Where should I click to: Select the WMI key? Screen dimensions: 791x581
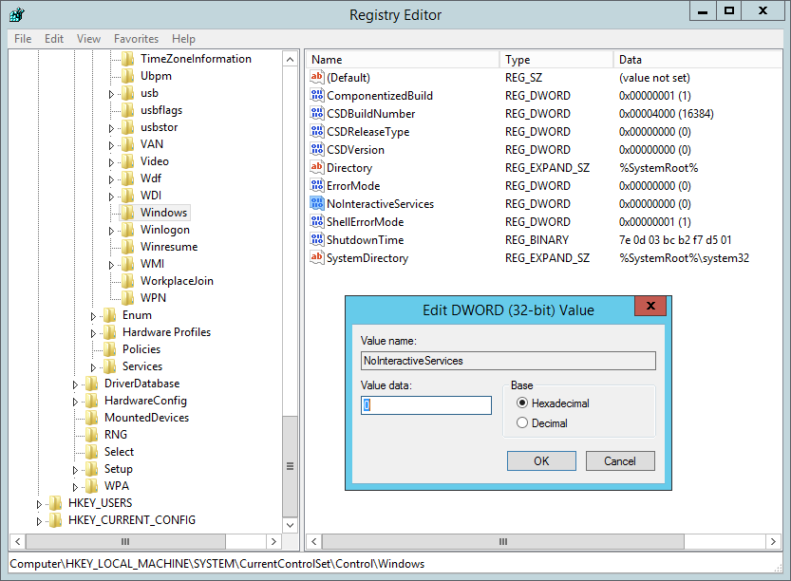click(152, 264)
